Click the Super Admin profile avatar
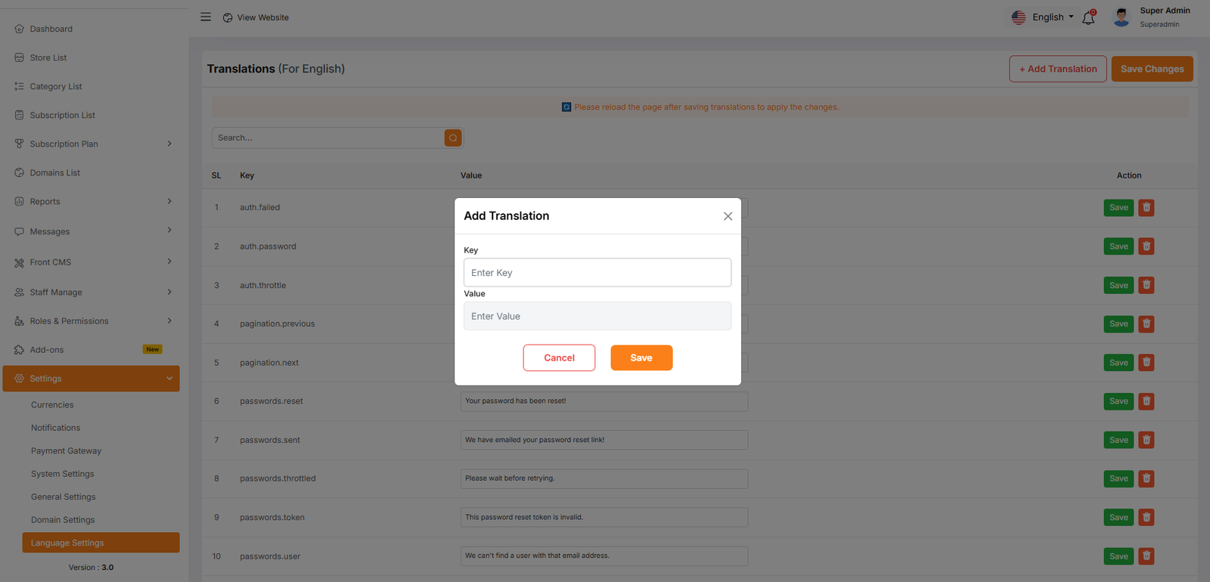This screenshot has height=582, width=1210. pyautogui.click(x=1122, y=17)
